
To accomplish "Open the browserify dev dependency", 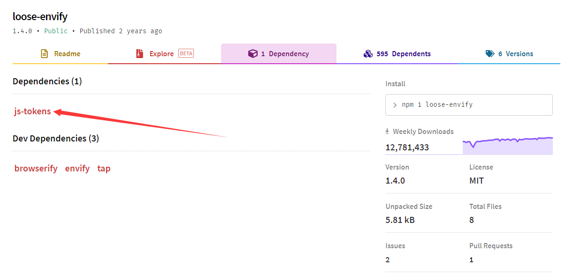I will [36, 168].
